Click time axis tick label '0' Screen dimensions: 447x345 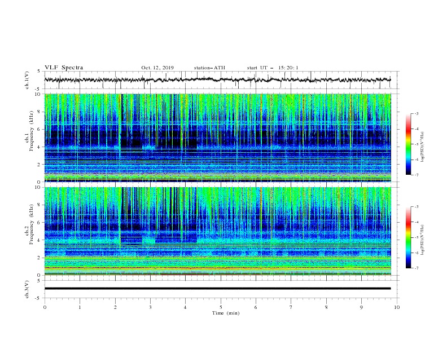[x=45, y=307]
